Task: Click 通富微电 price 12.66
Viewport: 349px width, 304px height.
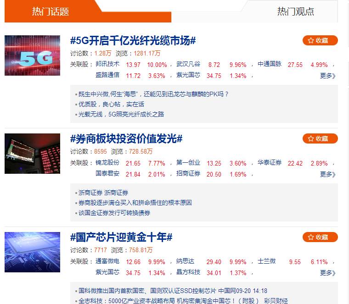Action: click(133, 262)
